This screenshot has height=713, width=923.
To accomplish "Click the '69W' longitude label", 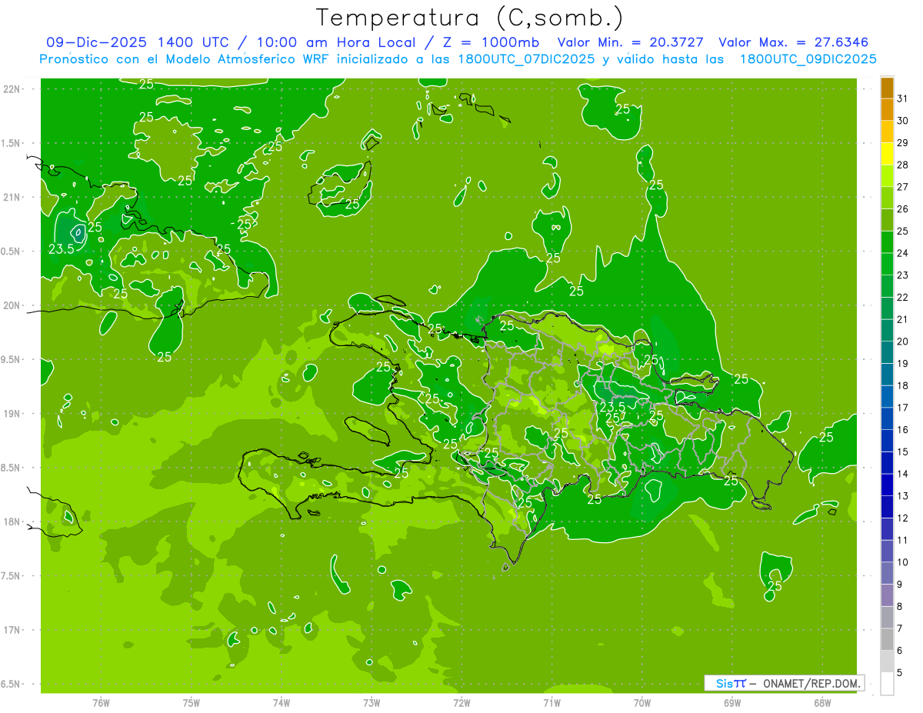I will [x=732, y=703].
